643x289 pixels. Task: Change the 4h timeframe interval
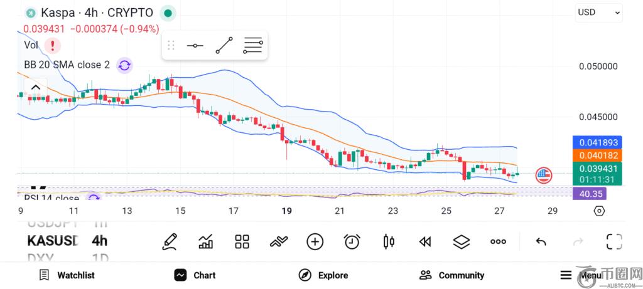[x=99, y=241]
